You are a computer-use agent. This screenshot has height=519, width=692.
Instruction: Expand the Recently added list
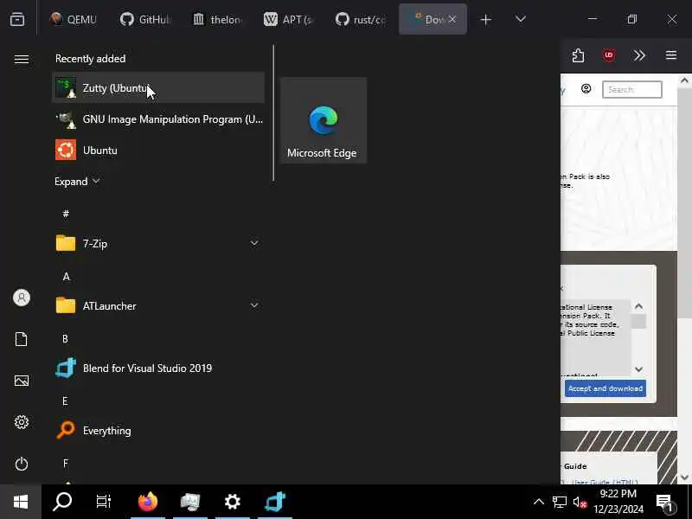77,182
